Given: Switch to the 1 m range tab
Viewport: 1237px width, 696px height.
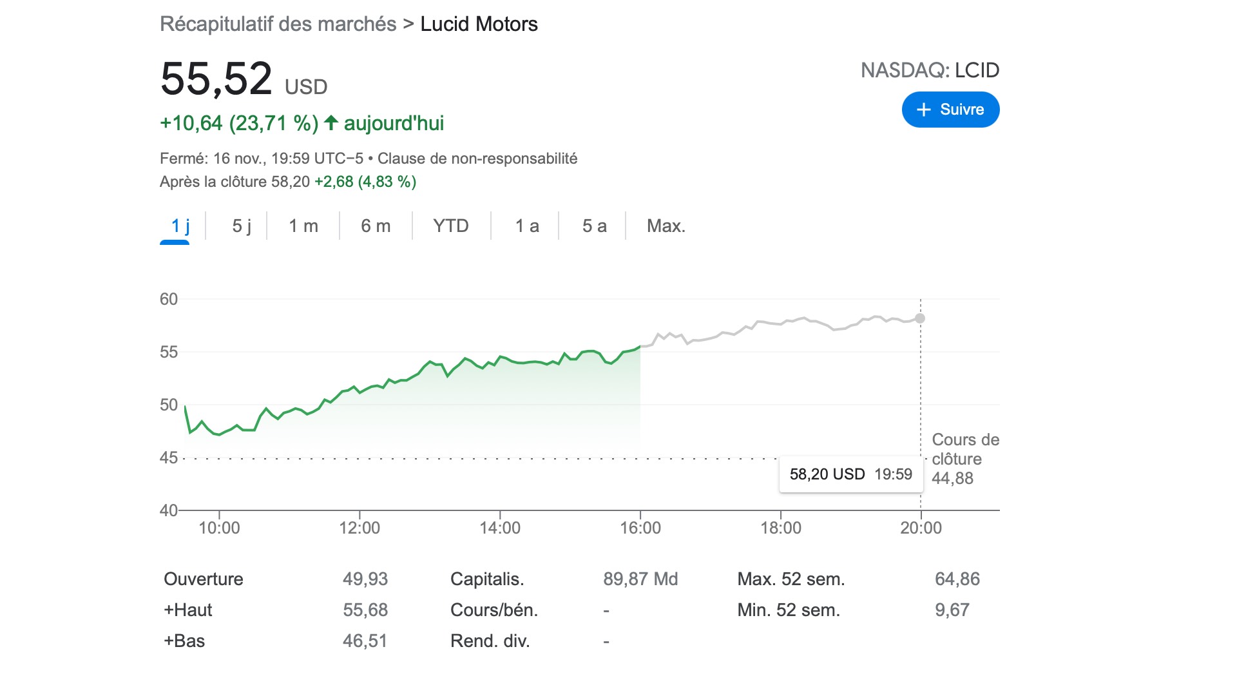Looking at the screenshot, I should point(303,226).
